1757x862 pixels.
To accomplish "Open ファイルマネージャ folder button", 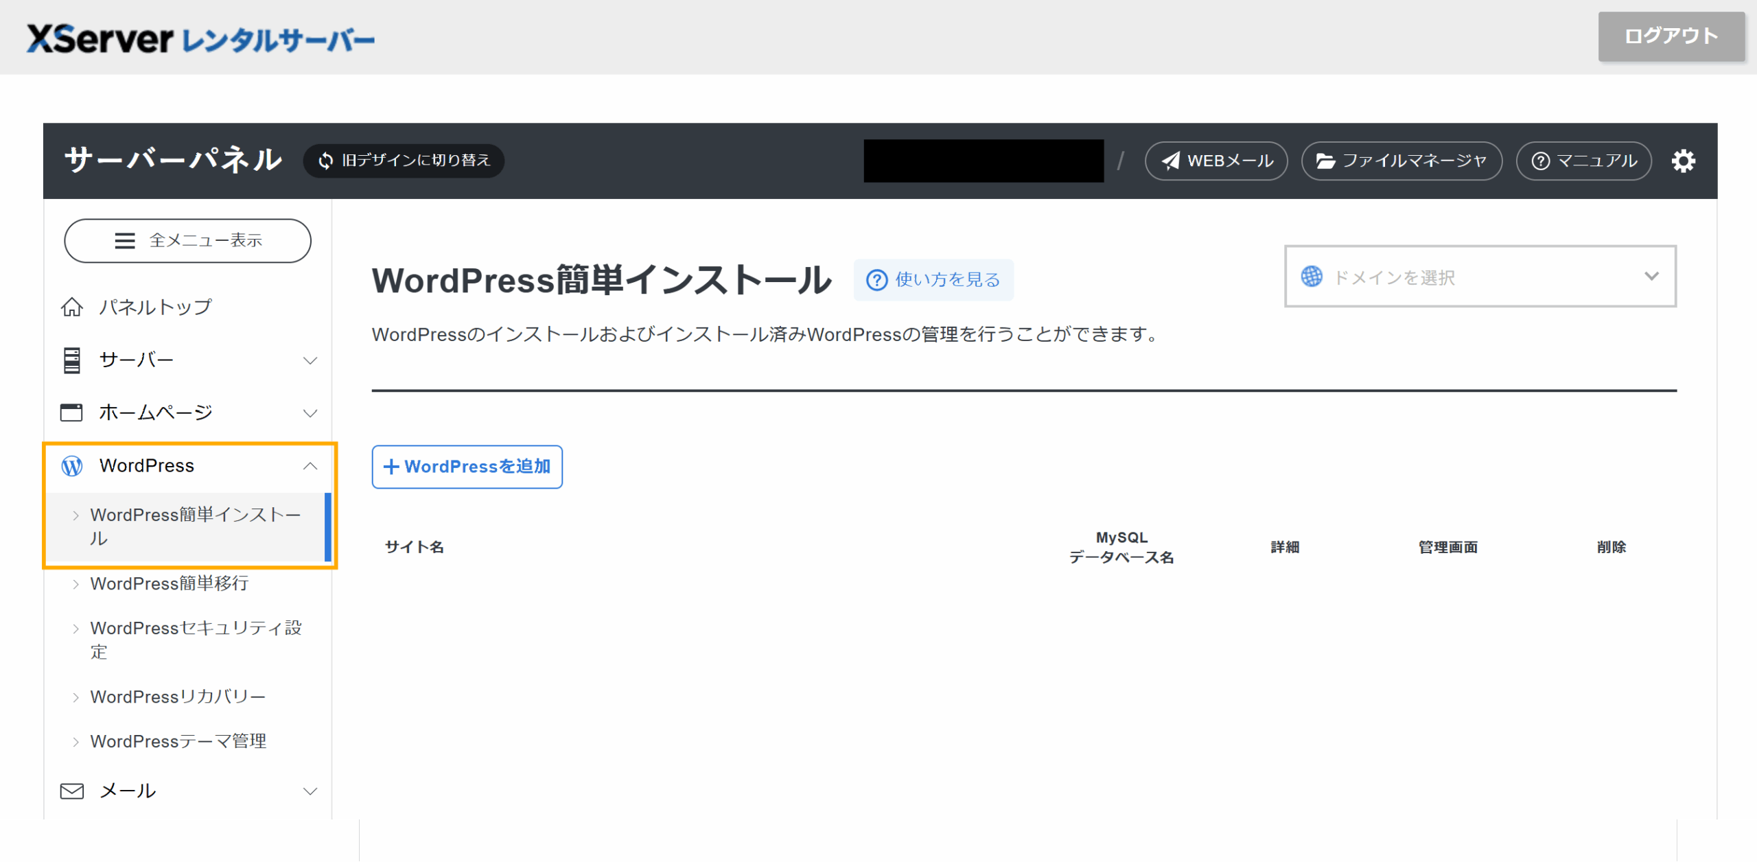I will [x=1401, y=161].
